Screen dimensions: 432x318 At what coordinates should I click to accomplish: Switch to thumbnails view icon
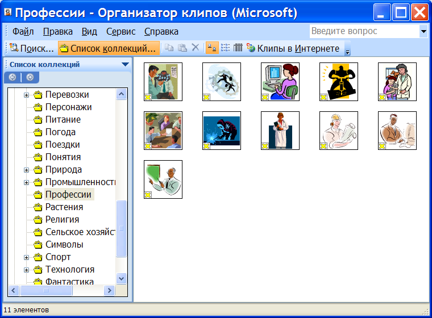(212, 48)
